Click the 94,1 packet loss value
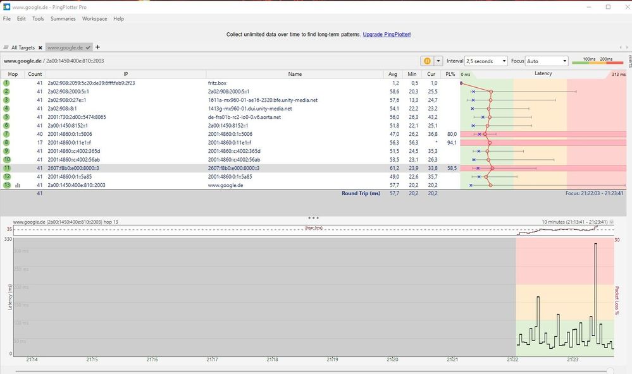 [452, 143]
